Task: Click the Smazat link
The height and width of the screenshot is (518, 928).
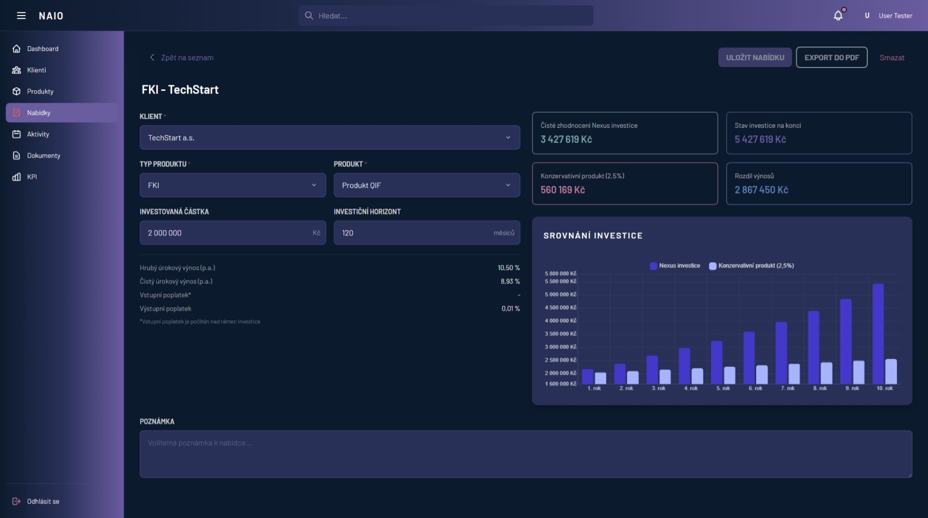Action: click(x=892, y=57)
